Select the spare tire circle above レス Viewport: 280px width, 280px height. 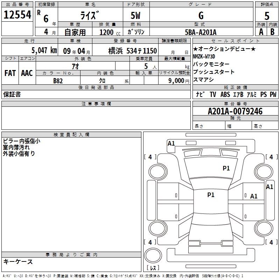153,255
